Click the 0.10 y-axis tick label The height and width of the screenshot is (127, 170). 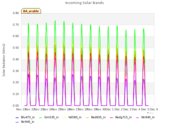click(16, 94)
